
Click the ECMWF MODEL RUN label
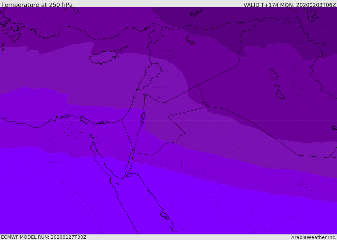click(43, 237)
